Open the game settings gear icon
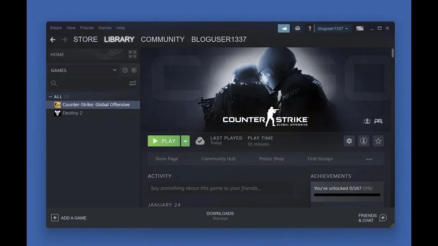This screenshot has width=438, height=246. pos(349,141)
